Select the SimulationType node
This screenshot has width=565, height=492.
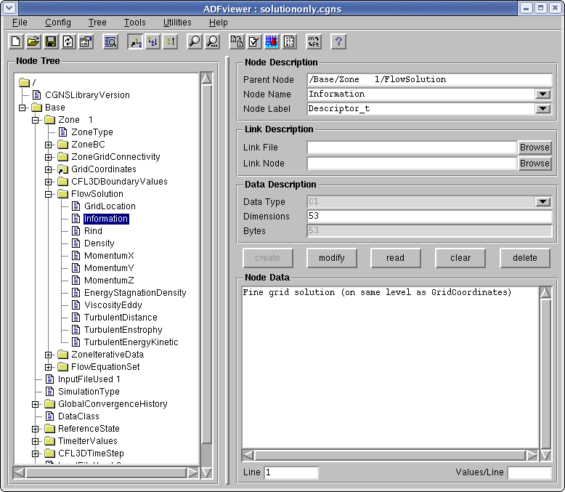(x=89, y=392)
